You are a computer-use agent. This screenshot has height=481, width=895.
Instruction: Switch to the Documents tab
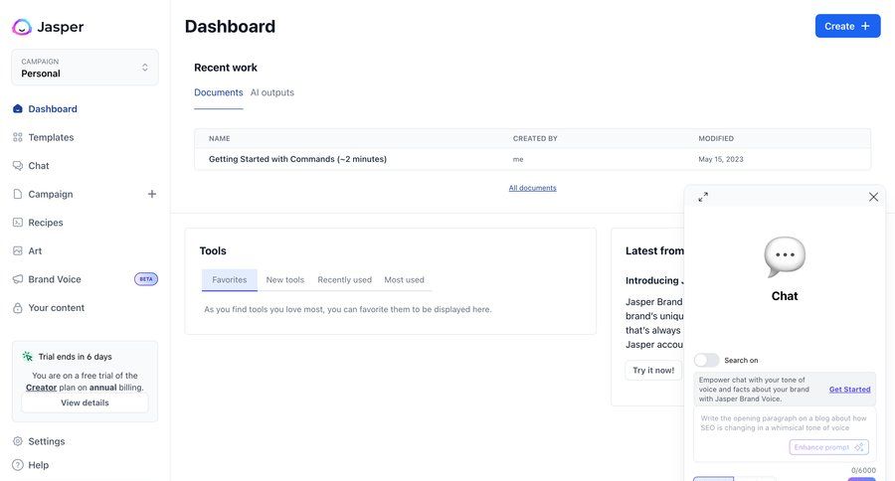click(x=218, y=92)
